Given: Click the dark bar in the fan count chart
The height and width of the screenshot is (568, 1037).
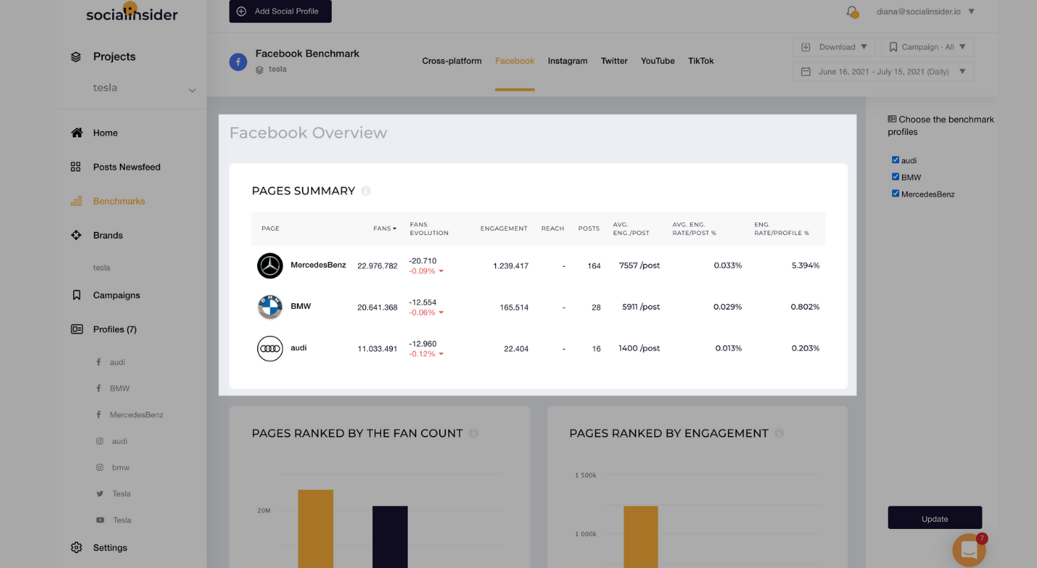Looking at the screenshot, I should pyautogui.click(x=390, y=537).
